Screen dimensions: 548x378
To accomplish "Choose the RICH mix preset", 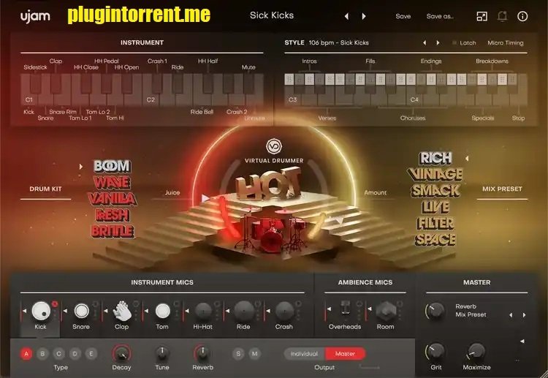I will click(435, 158).
